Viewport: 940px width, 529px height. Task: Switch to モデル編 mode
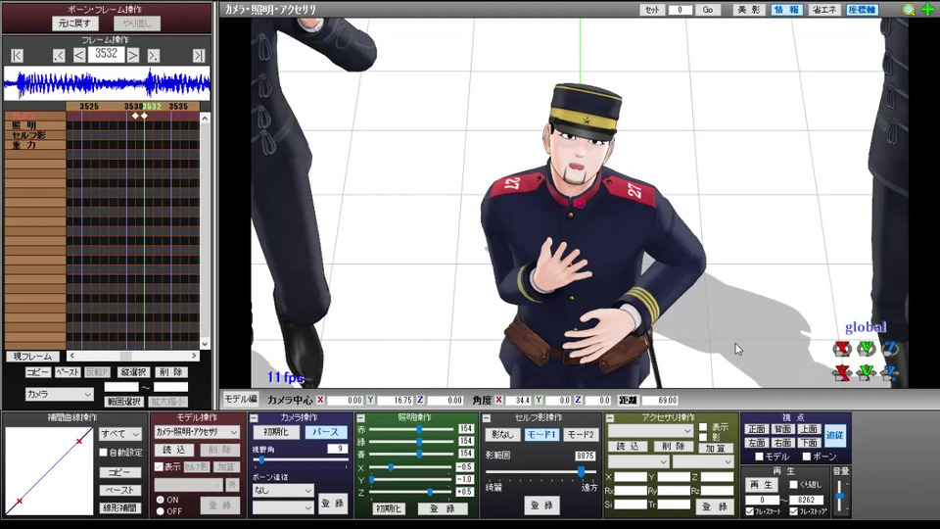[241, 399]
